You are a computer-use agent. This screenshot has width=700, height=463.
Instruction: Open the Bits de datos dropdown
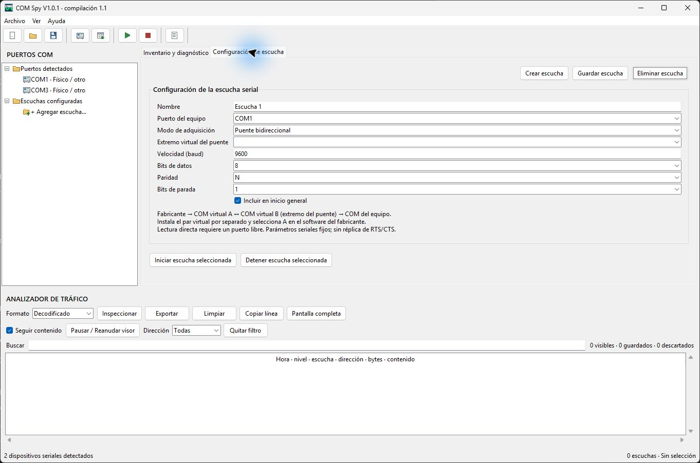[457, 166]
